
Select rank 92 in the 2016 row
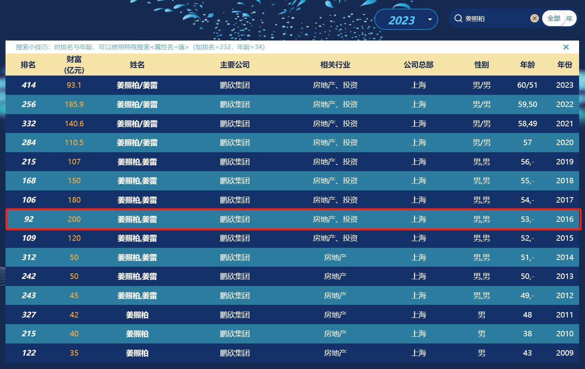tap(29, 219)
